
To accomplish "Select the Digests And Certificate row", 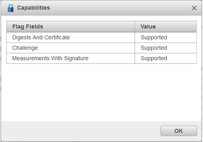I will pos(41,38).
